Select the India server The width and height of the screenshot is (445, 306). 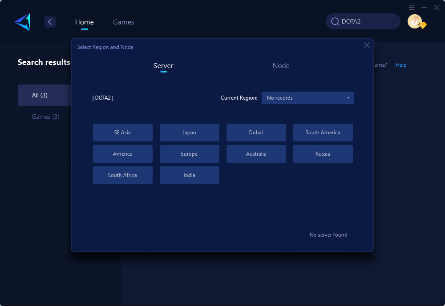click(x=189, y=175)
